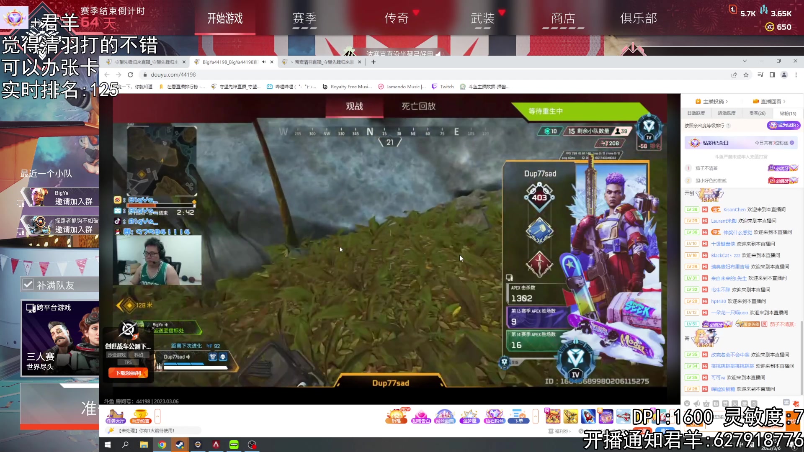Reload the douyu page
Viewport: 804px width, 452px height.
click(130, 74)
